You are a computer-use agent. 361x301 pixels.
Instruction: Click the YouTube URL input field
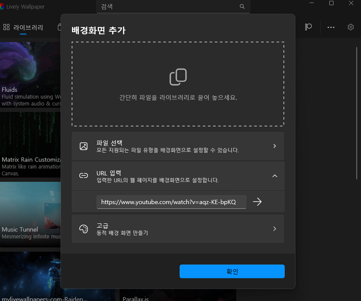pos(171,202)
